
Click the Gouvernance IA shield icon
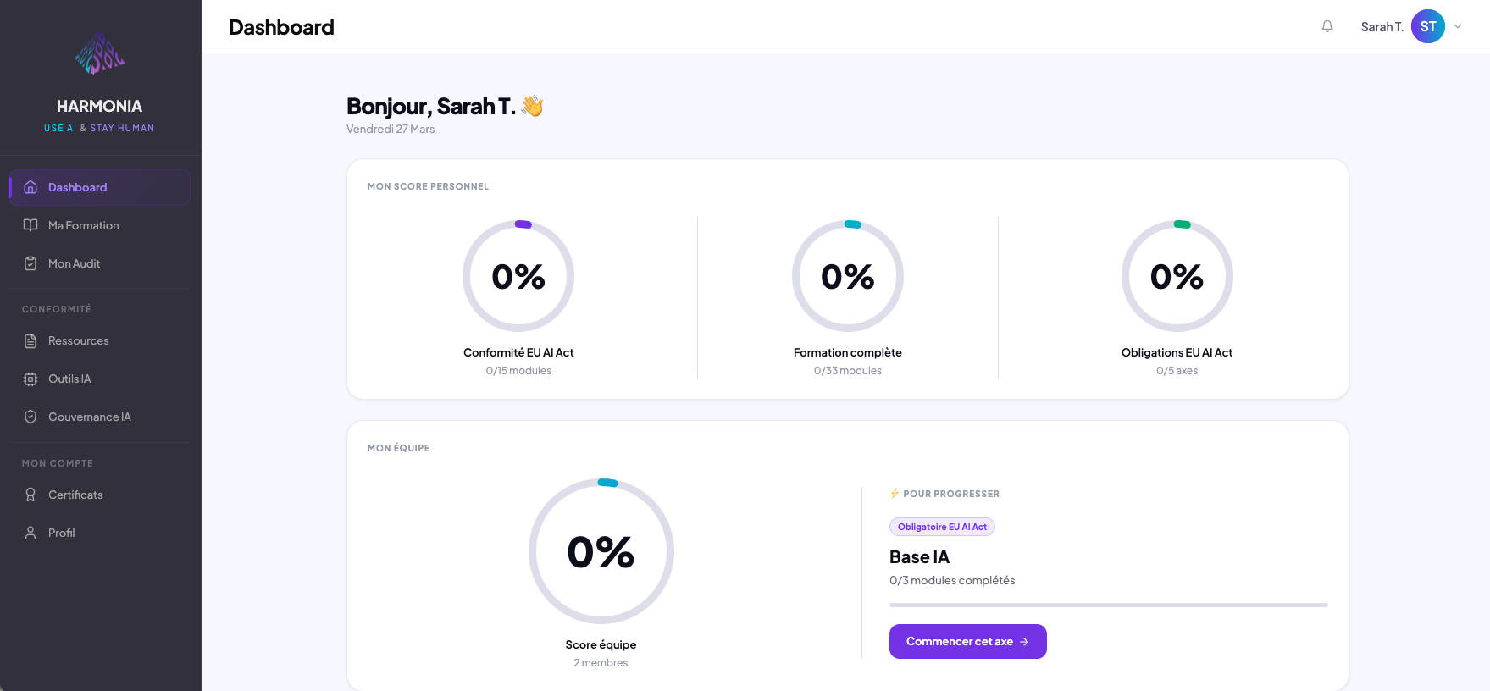click(30, 417)
